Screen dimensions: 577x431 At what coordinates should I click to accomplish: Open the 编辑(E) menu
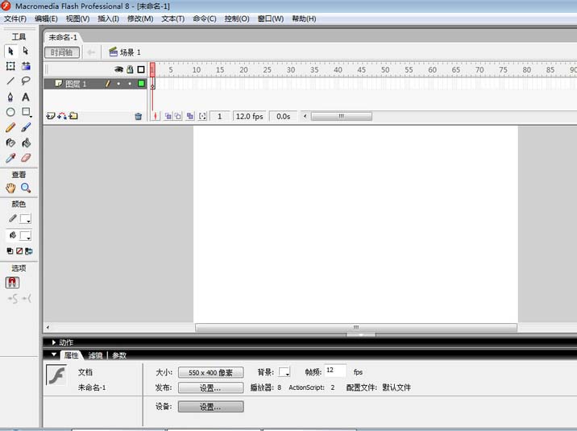coord(46,19)
